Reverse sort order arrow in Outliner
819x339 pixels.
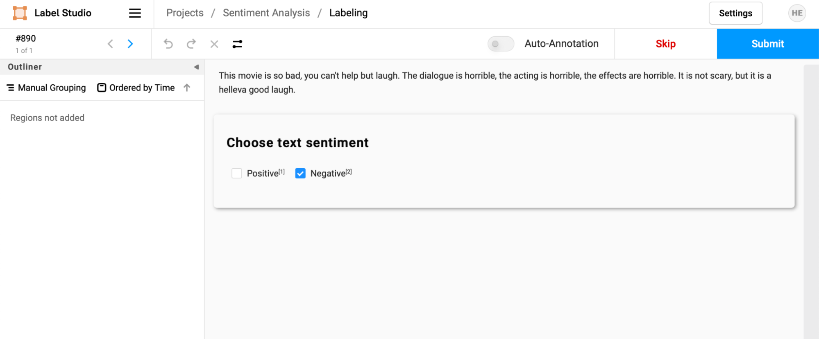(x=187, y=88)
